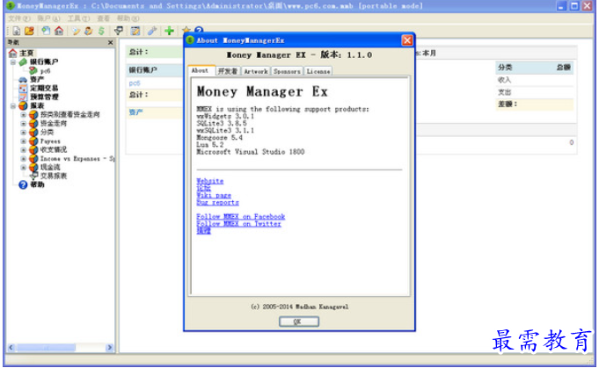Select 预算管理 in the navigation tree
The height and width of the screenshot is (368, 599).
click(44, 97)
